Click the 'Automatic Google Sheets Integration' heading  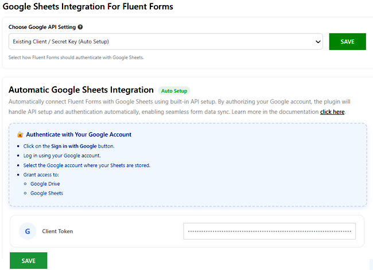pos(81,90)
